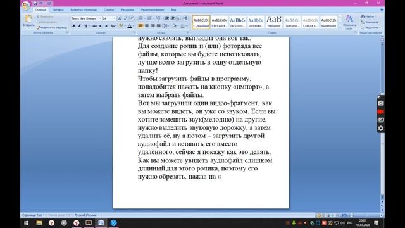Image resolution: width=405 pixels, height=228 pixels.
Task: Save the document from quick access toolbar
Action: tap(35, 3)
